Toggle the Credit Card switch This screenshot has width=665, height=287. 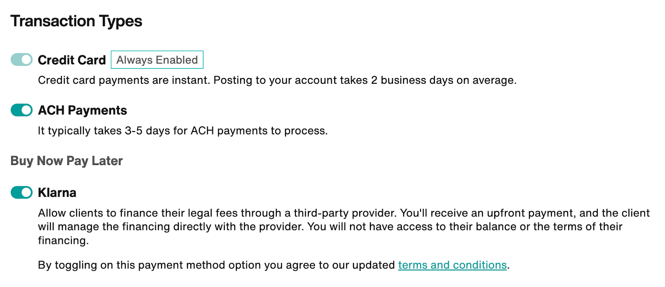click(x=22, y=60)
